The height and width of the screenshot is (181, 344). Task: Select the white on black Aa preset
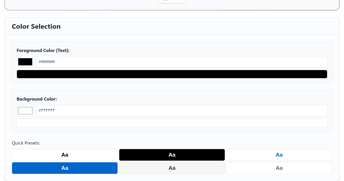click(x=172, y=155)
